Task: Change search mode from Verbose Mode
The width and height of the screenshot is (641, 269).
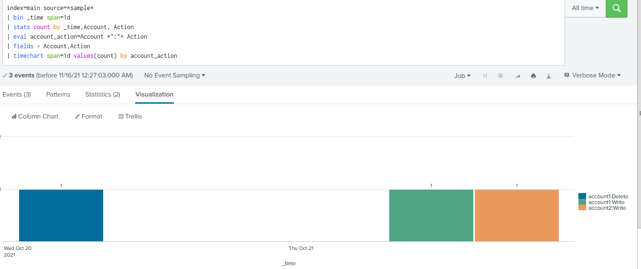Action: (x=592, y=75)
